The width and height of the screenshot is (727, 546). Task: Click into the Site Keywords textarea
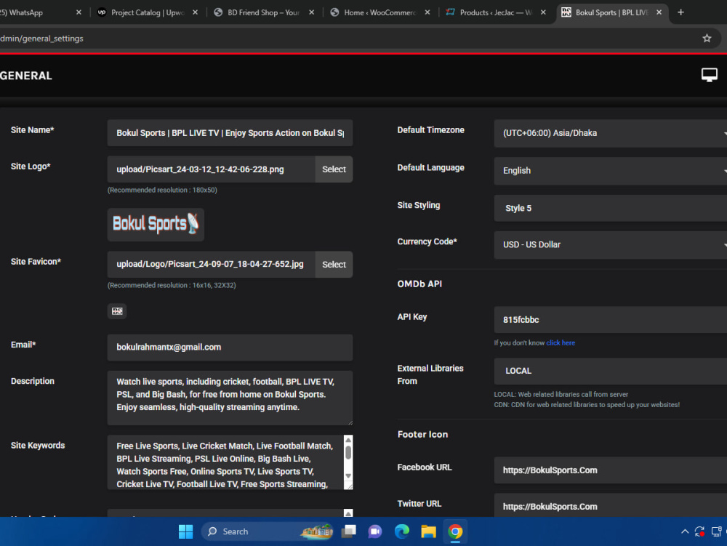tap(225, 462)
